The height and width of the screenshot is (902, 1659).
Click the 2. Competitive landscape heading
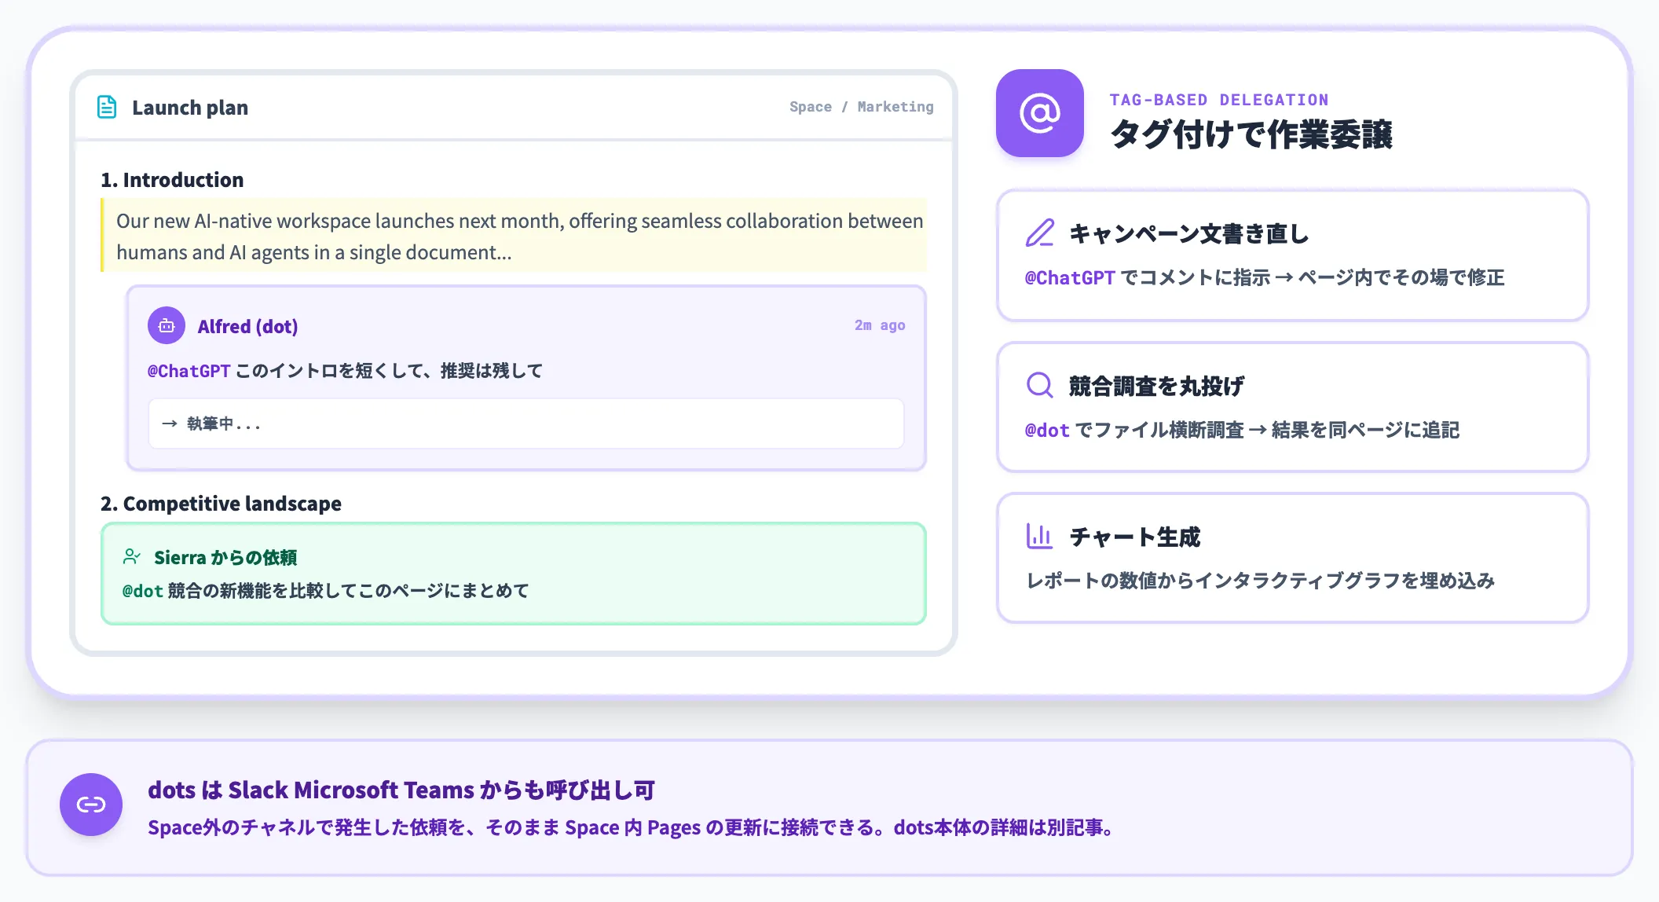(x=221, y=504)
